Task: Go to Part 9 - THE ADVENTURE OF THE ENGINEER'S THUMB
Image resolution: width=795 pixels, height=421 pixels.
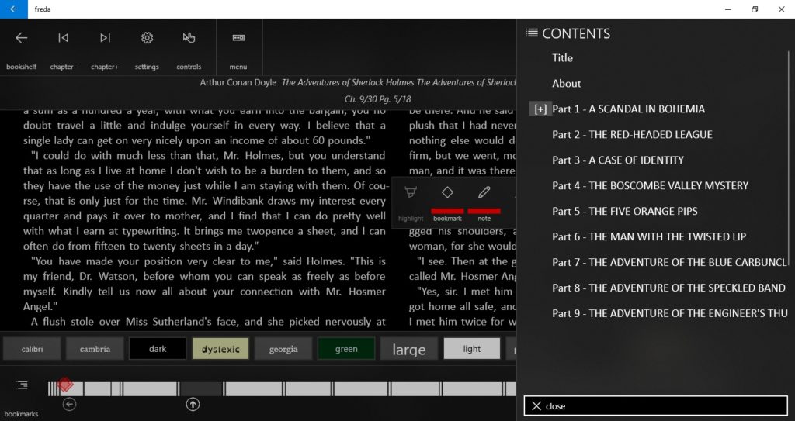Action: coord(670,313)
